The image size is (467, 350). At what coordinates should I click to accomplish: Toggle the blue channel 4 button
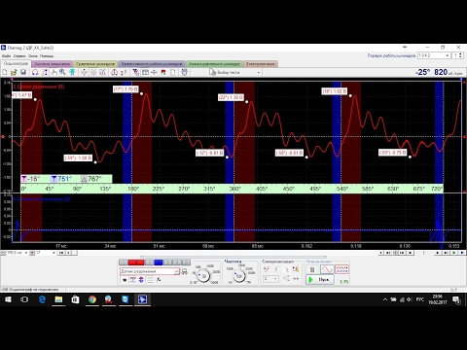(159, 262)
